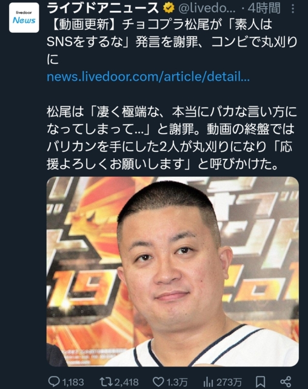Like the tweet with the heart icon

(158, 382)
